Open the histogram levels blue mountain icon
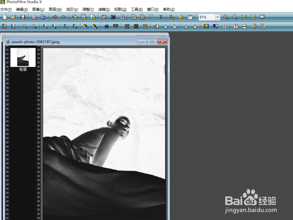The height and width of the screenshot is (220, 293). pyautogui.click(x=107, y=26)
